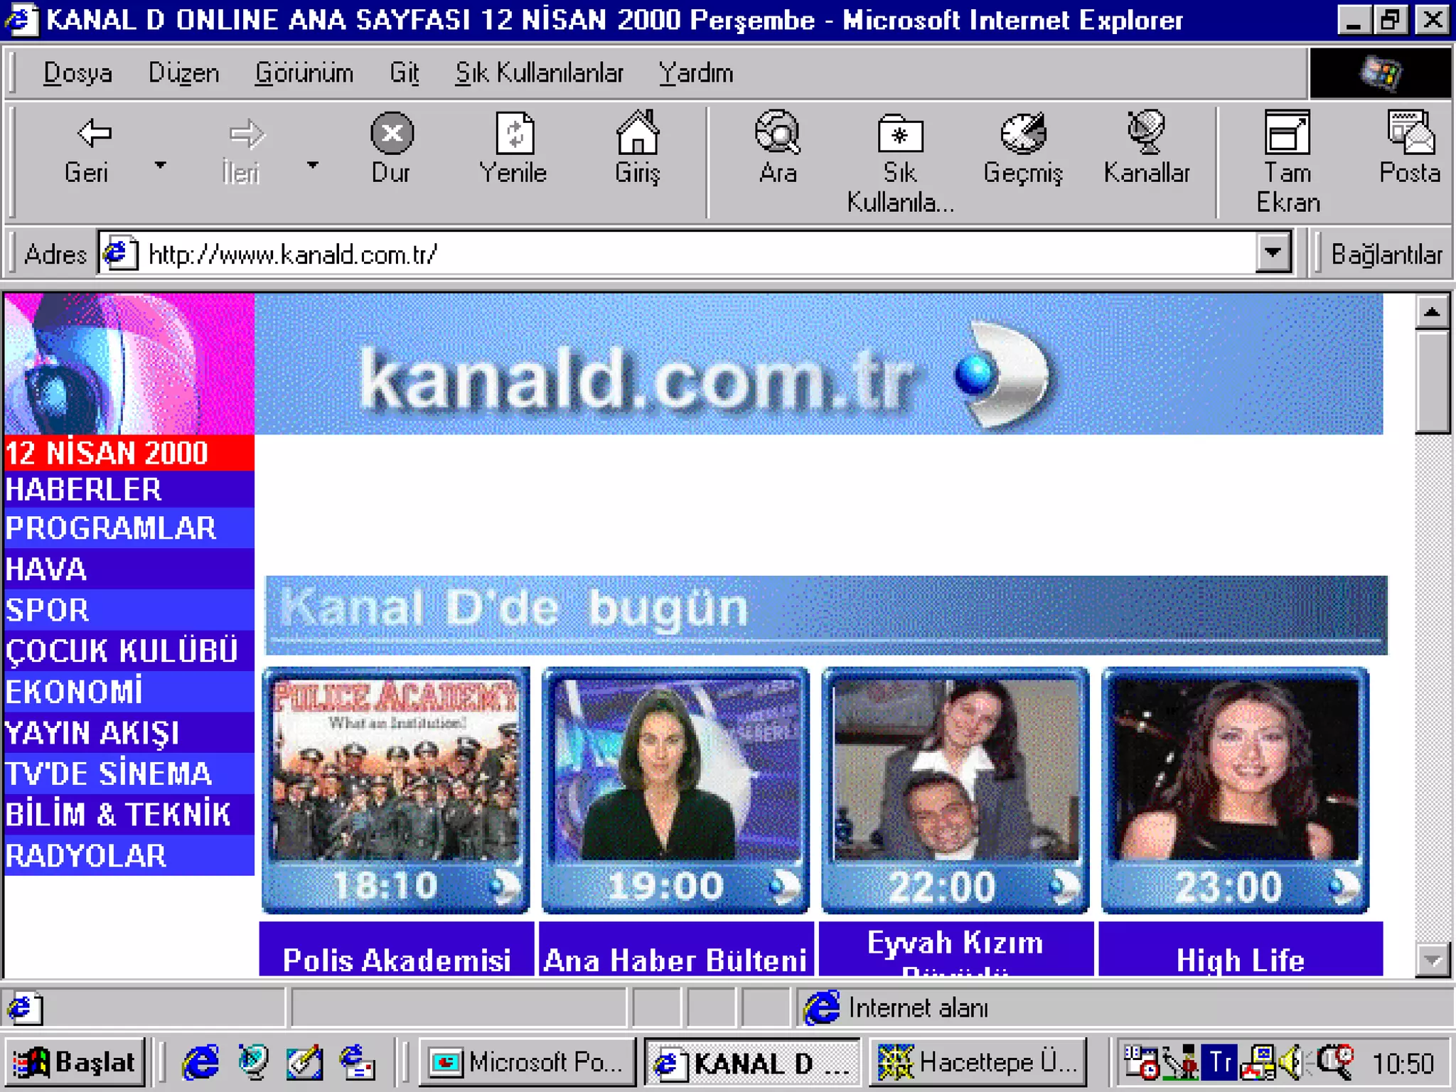Image resolution: width=1456 pixels, height=1092 pixels.
Task: Go home with the Giriş icon
Action: [x=637, y=133]
